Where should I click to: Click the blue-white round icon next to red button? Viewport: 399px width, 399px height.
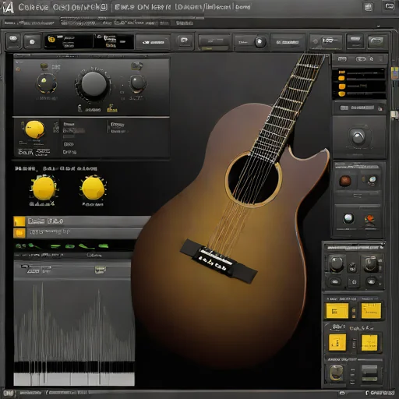372,180
